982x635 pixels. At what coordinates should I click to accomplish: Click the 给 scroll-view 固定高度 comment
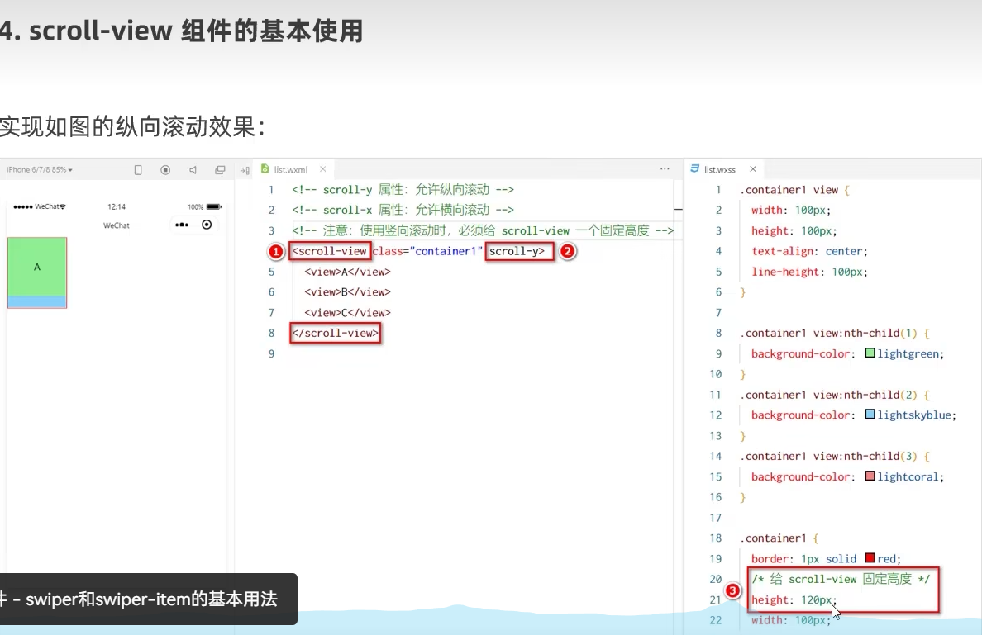(x=841, y=579)
